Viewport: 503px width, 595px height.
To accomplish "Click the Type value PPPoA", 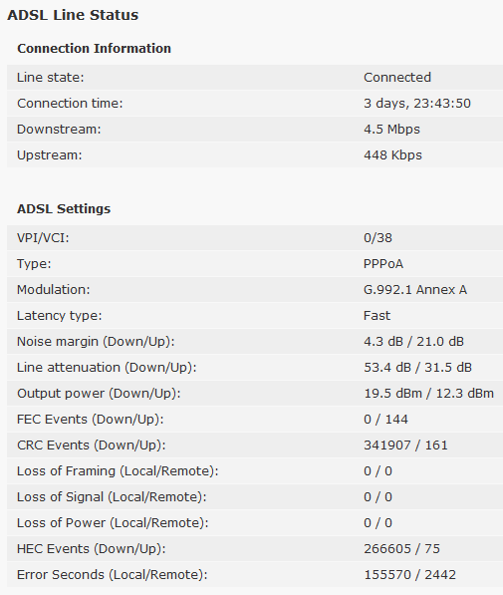I will pos(383,264).
